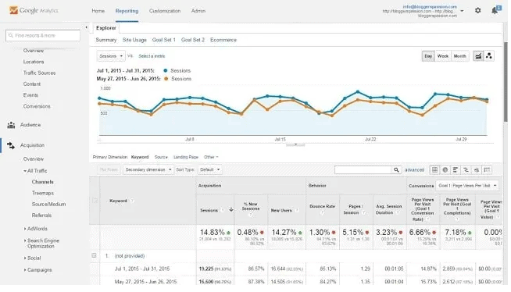Switch to line chart view icon
Image resolution: width=511 pixels, height=292 pixels.
[x=478, y=56]
